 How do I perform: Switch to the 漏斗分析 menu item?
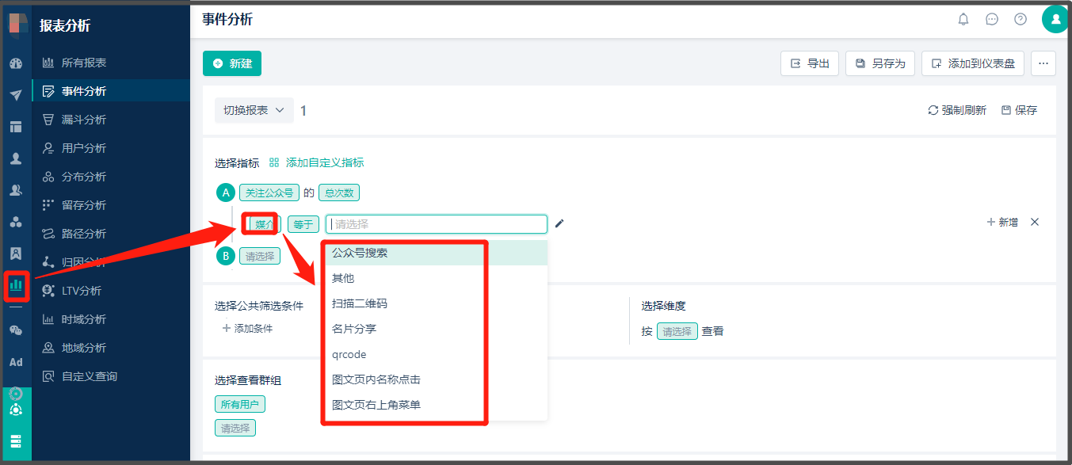click(82, 120)
